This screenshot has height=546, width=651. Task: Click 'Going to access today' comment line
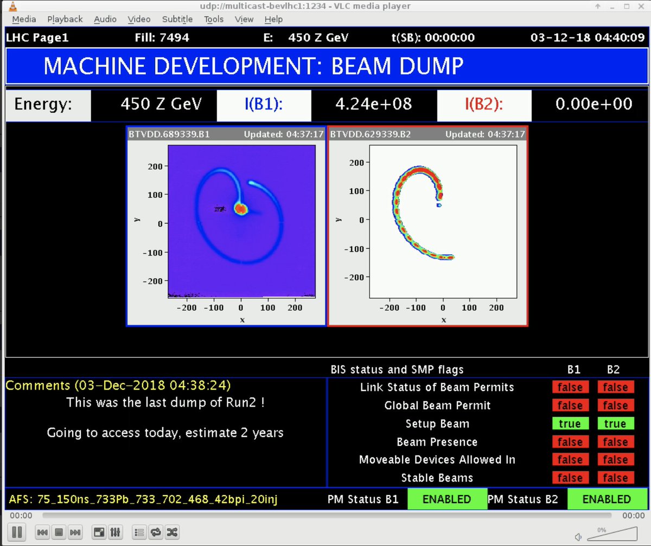(x=165, y=433)
